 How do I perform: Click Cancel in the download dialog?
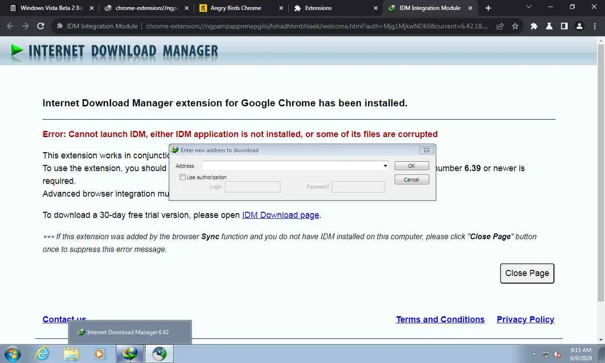[412, 180]
